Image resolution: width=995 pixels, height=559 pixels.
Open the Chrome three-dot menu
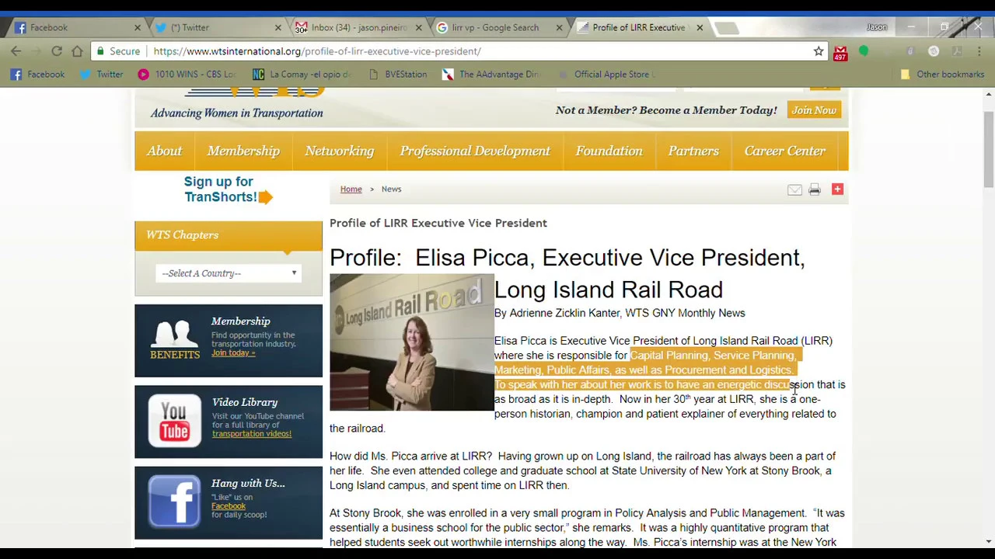pyautogui.click(x=979, y=51)
